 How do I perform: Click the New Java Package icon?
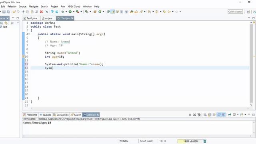(95, 12)
